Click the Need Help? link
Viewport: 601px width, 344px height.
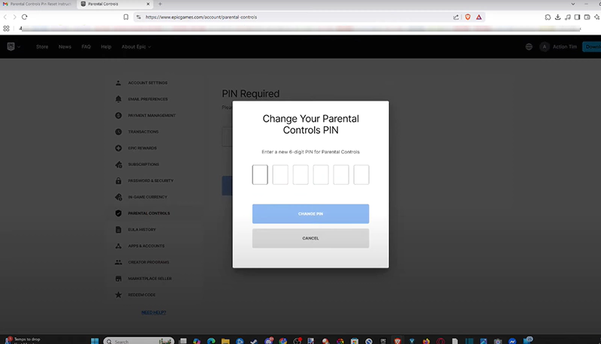[153, 312]
